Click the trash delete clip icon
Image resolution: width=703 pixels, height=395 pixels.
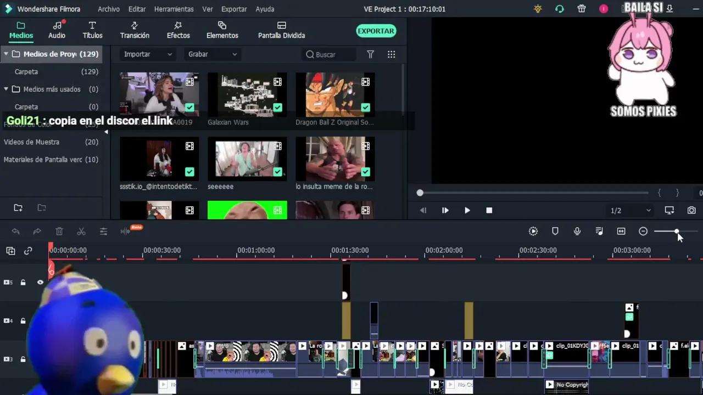59,232
